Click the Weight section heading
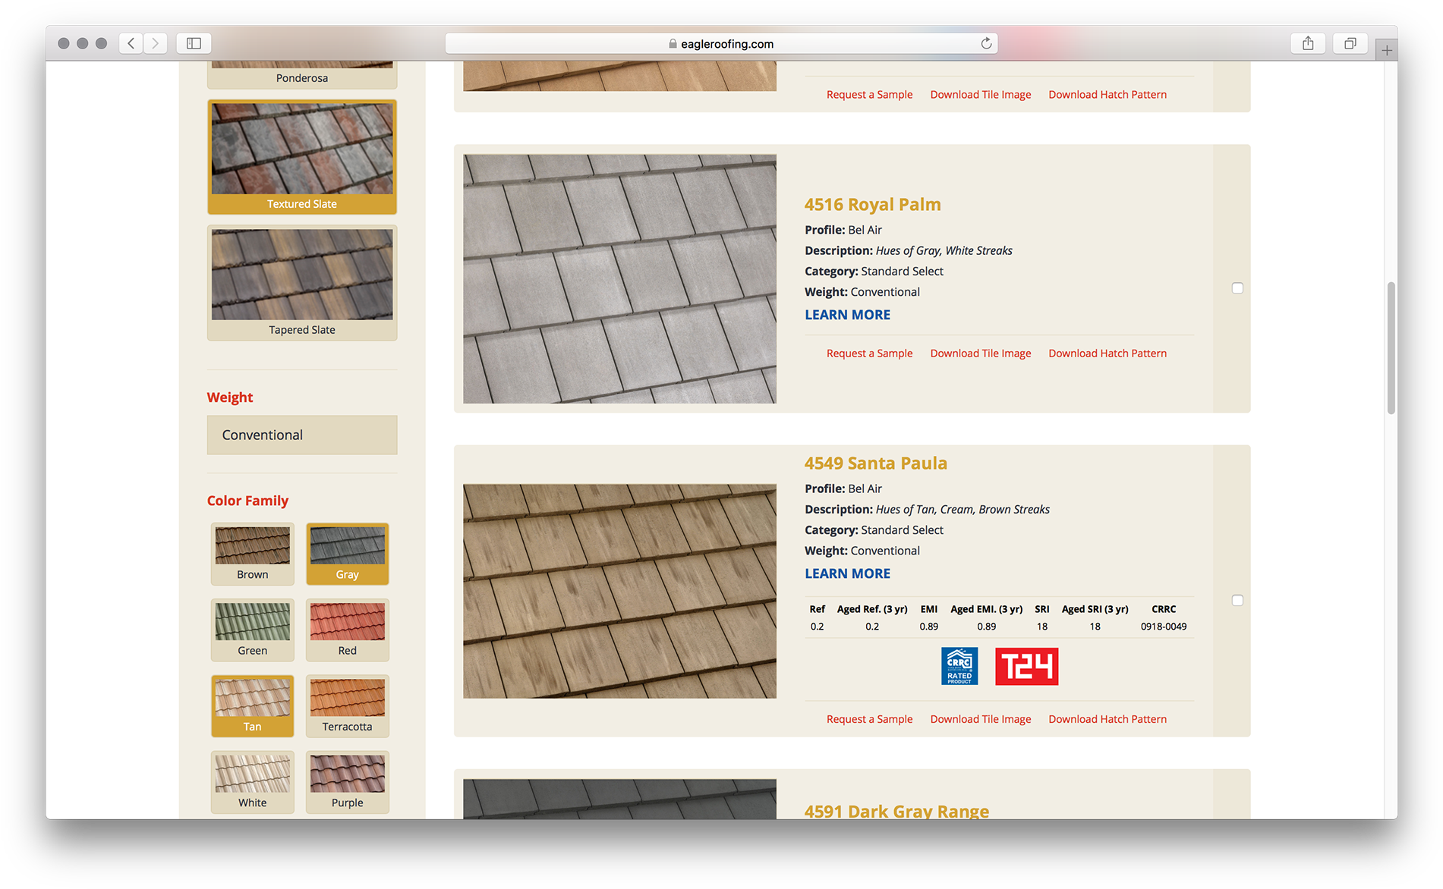Image resolution: width=1443 pixels, height=889 pixels. [230, 397]
